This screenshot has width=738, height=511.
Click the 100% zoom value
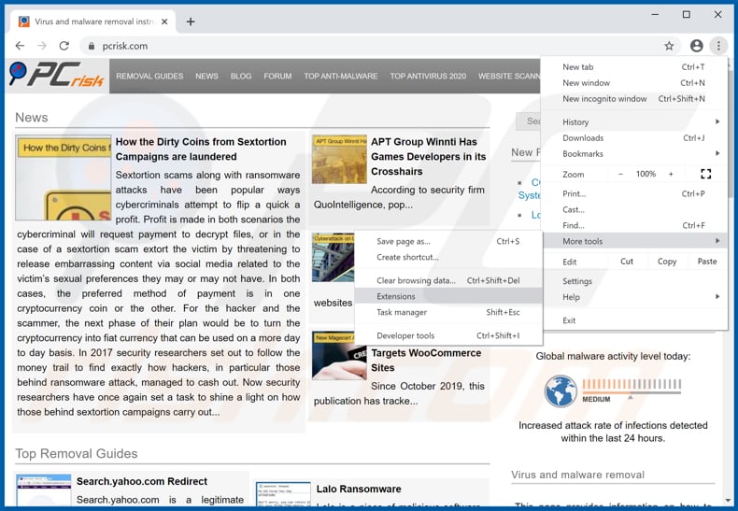[x=646, y=174]
